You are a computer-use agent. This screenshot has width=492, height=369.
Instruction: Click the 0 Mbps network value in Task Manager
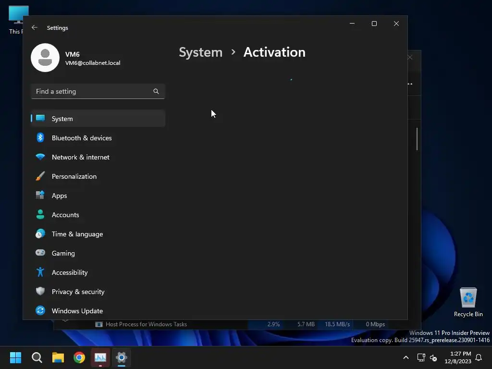375,324
